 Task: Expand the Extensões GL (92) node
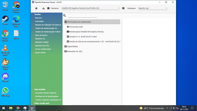point(74,51)
